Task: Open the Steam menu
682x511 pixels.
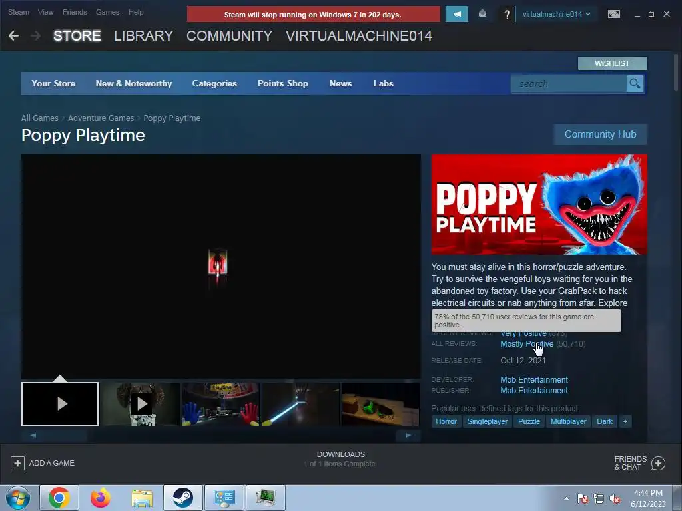Action: tap(18, 12)
